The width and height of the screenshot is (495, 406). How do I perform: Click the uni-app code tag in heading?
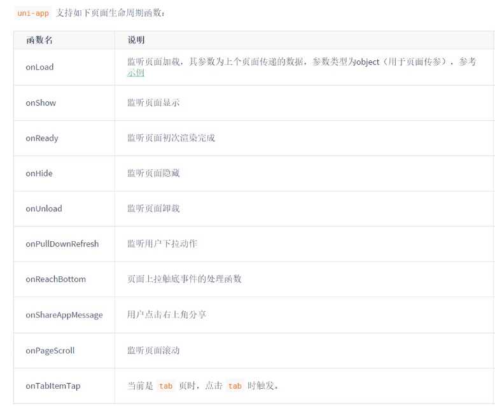(x=33, y=13)
